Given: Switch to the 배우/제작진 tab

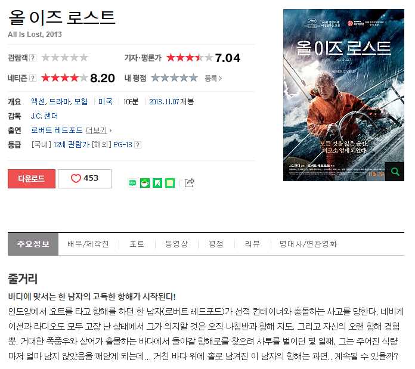Looking at the screenshot, I should coord(88,244).
